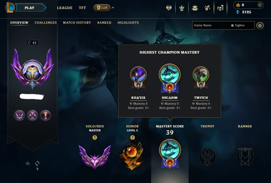Viewport: 271px width, 183px height.
Task: Click the Honor level question mark icon
Action: [132, 137]
